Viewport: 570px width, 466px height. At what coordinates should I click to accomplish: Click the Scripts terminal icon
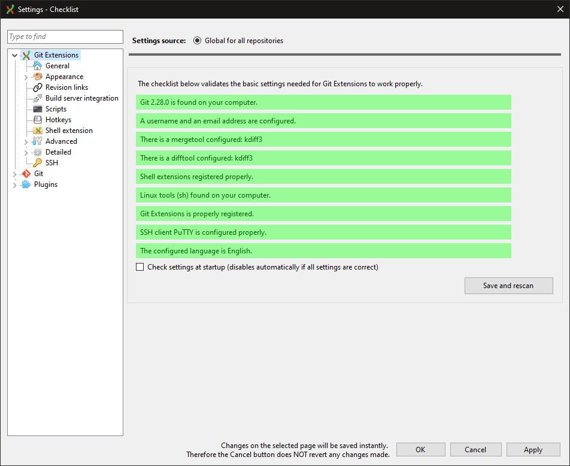pos(38,109)
